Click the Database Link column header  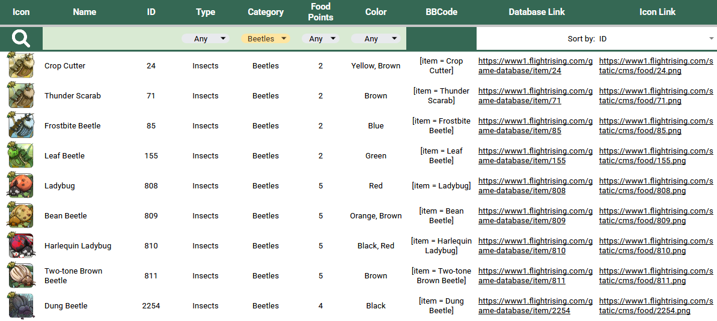tap(537, 13)
